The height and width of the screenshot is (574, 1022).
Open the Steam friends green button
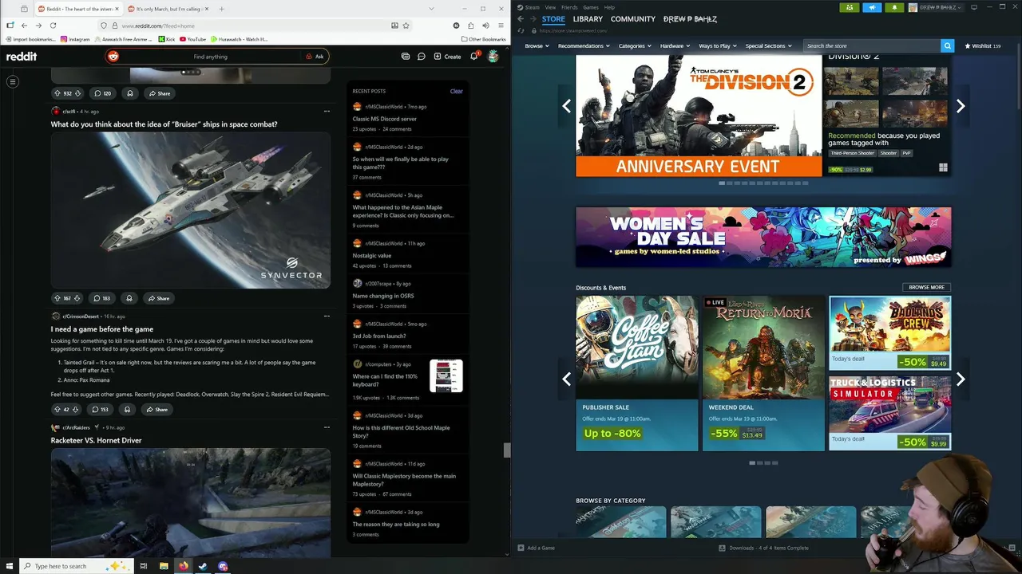coord(850,7)
